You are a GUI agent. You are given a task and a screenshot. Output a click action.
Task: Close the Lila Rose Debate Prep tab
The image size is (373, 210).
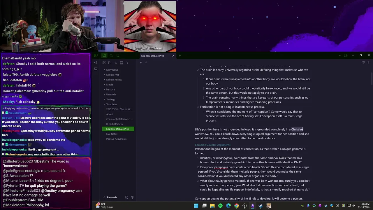[173, 56]
